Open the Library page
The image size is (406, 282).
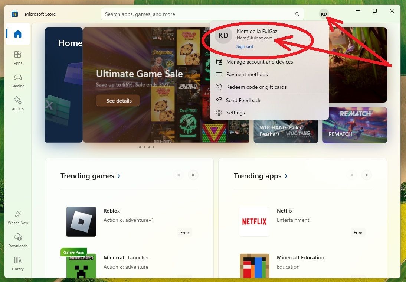[17, 263]
